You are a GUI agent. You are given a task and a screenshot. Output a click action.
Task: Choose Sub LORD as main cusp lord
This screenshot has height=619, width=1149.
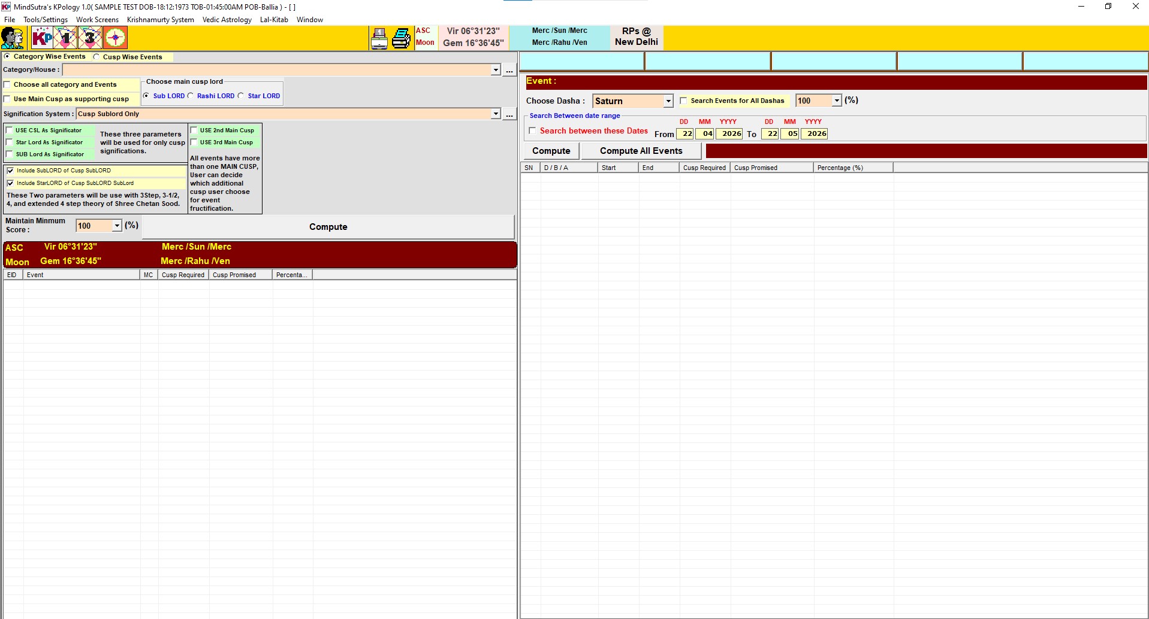146,96
